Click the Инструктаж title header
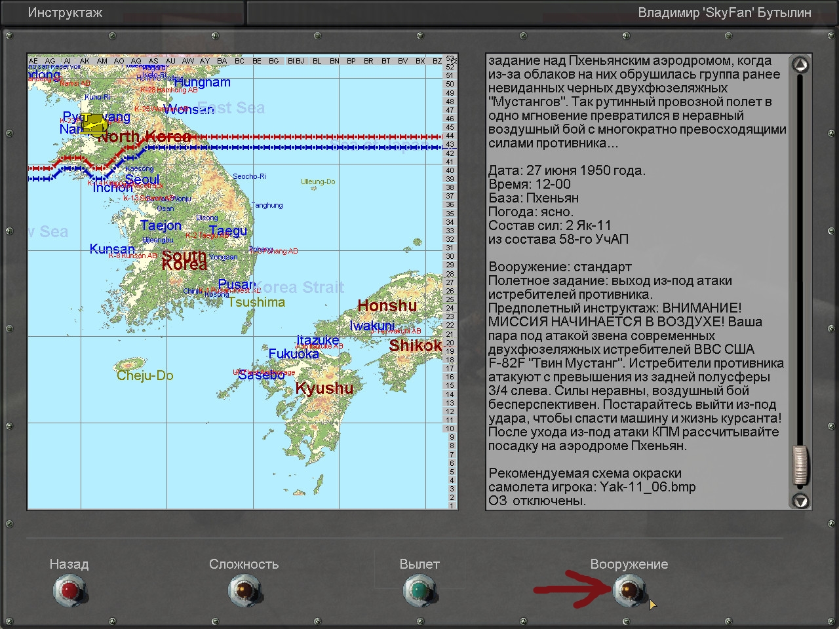 click(65, 13)
